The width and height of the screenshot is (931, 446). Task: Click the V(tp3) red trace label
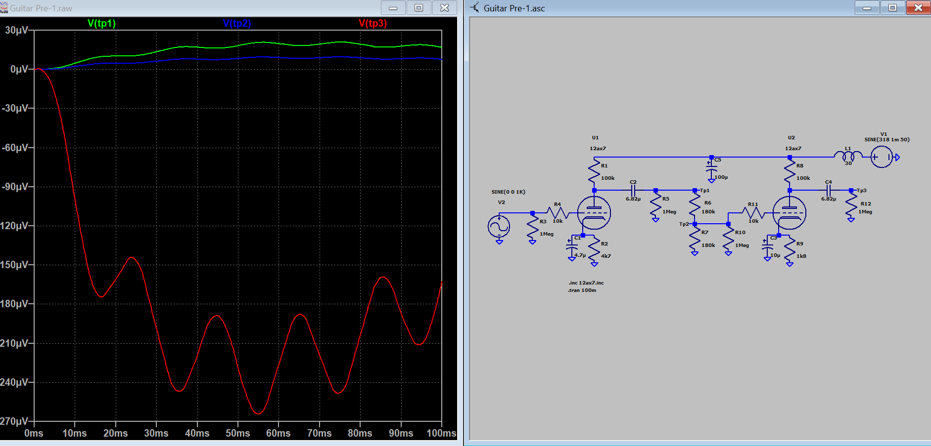(x=373, y=23)
